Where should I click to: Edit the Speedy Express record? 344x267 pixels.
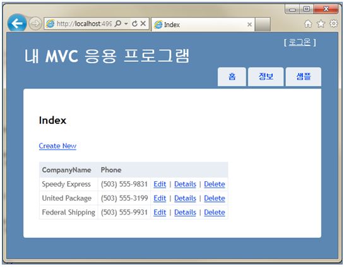pyautogui.click(x=160, y=184)
